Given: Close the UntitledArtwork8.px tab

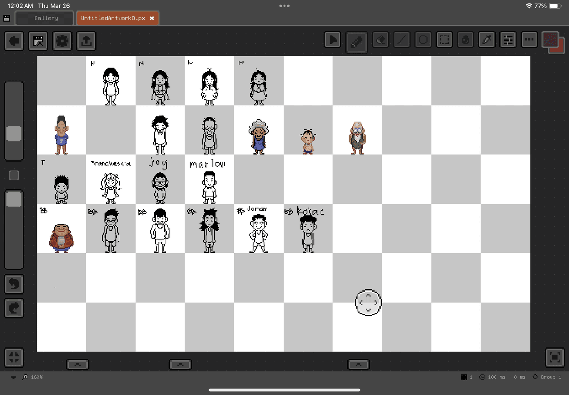Looking at the screenshot, I should pyautogui.click(x=152, y=18).
